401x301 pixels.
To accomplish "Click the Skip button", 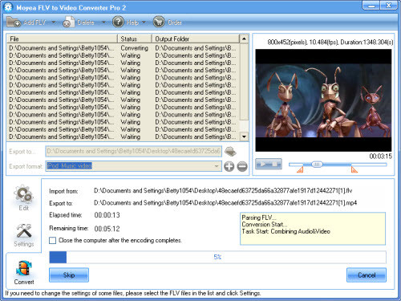I will click(x=69, y=275).
